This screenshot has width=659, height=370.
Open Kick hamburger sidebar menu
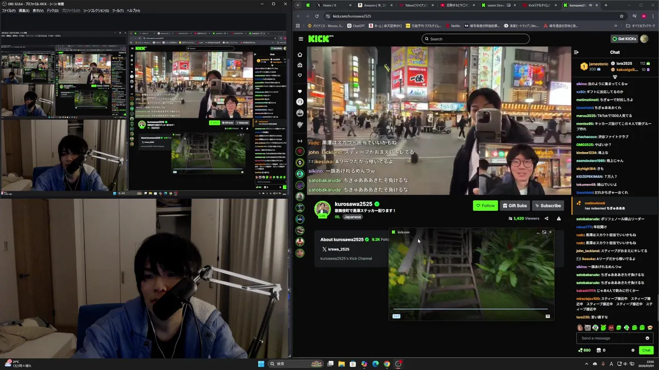[301, 39]
